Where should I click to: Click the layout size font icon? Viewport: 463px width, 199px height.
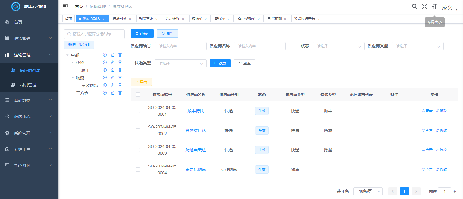tap(434, 6)
